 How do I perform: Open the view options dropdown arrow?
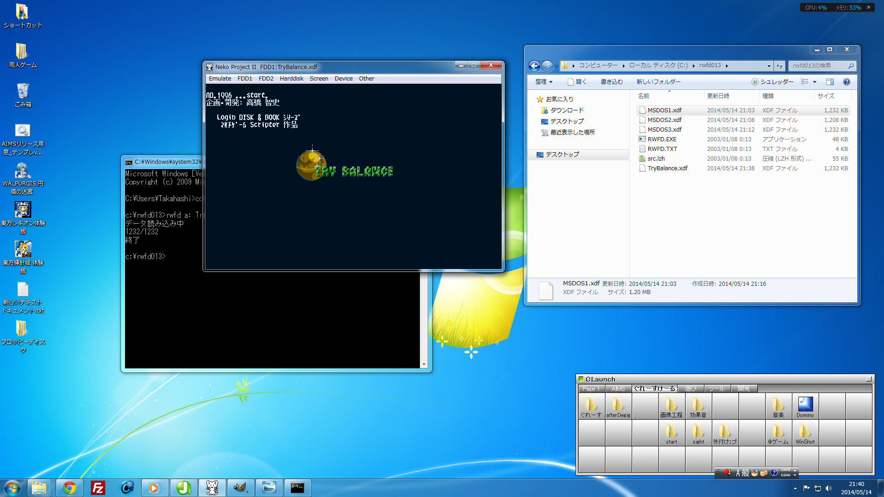pyautogui.click(x=814, y=82)
